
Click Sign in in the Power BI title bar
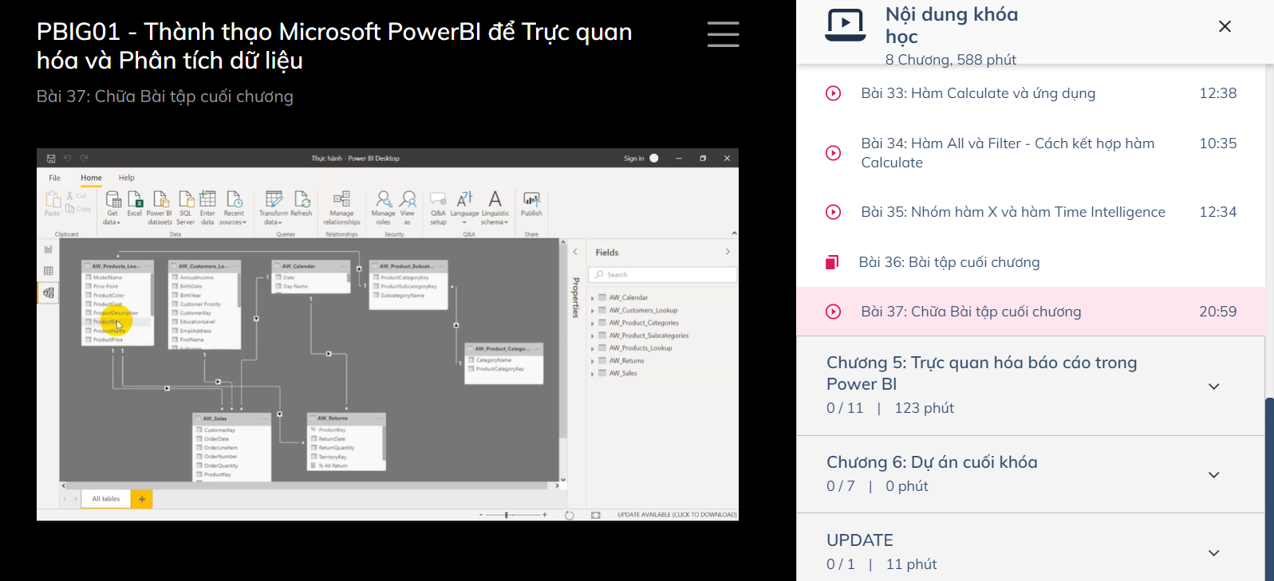coord(633,159)
